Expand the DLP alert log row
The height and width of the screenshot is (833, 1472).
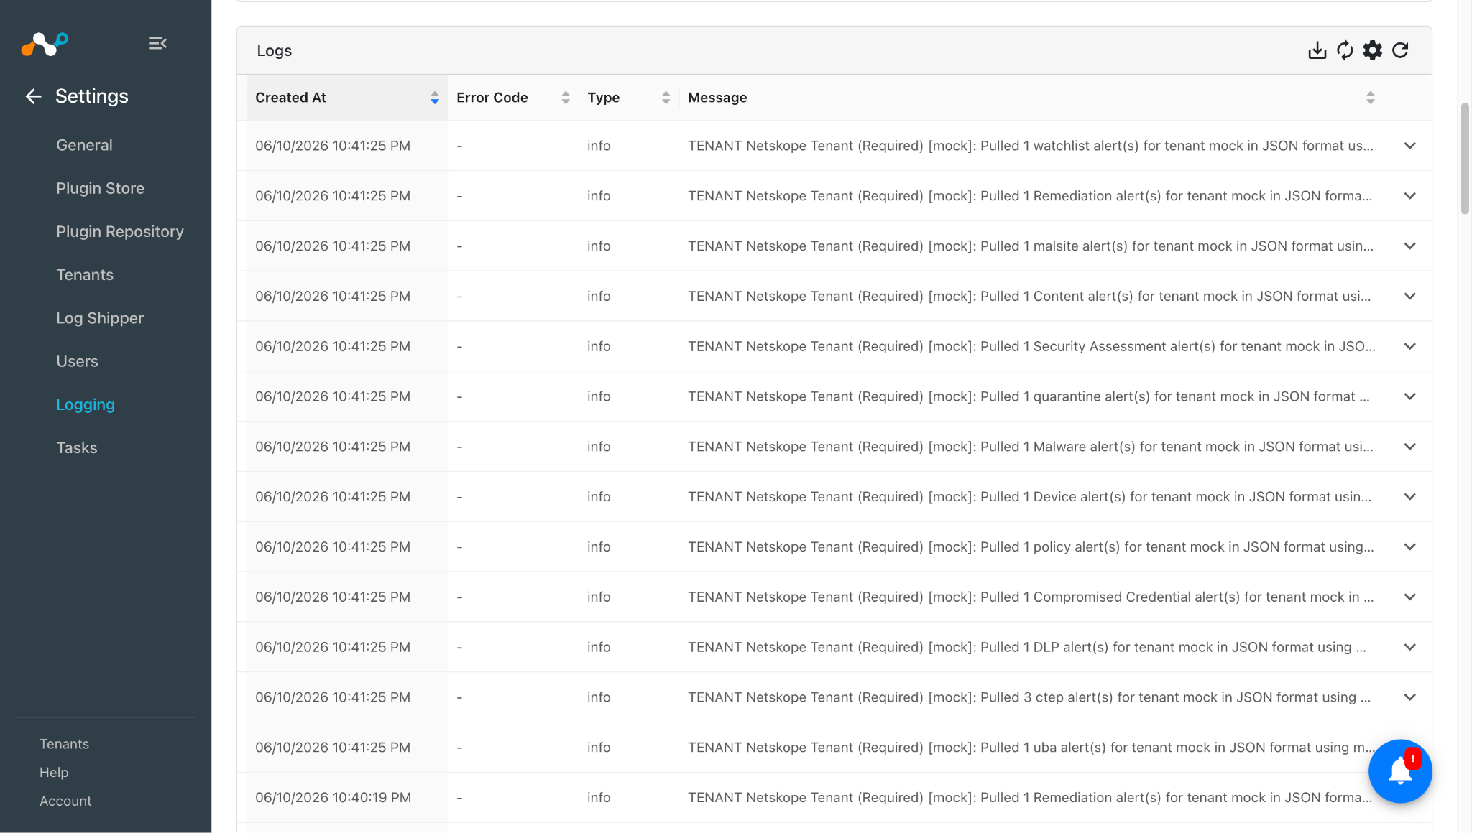click(1410, 647)
